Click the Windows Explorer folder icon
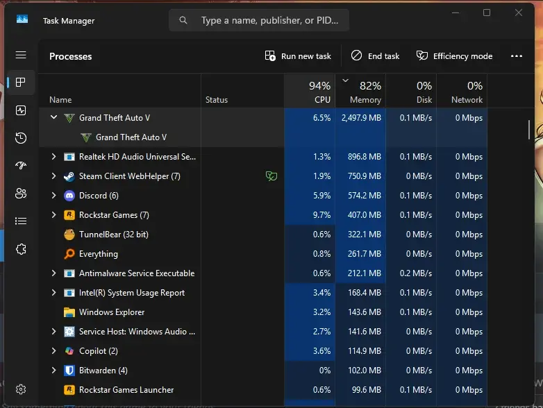Screen dimensions: 543x408 pos(69,312)
